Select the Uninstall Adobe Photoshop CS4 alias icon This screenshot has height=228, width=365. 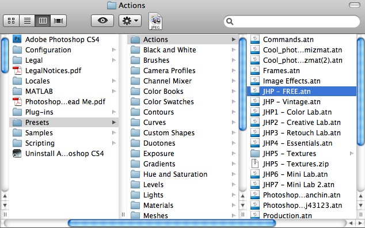17,154
